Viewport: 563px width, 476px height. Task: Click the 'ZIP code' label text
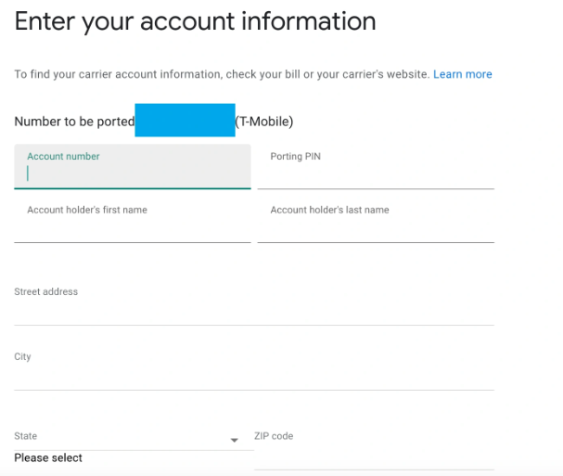tap(274, 436)
